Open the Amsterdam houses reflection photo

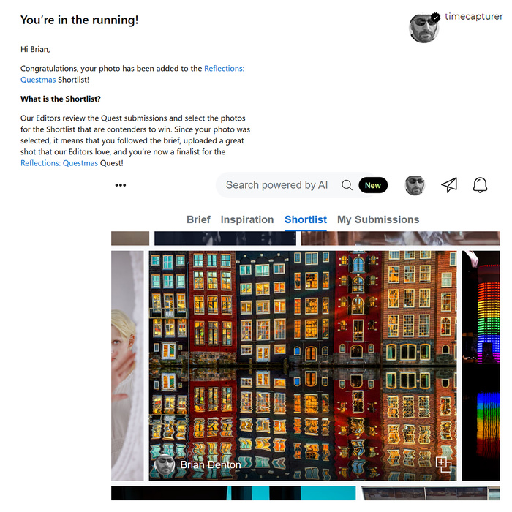pos(303,366)
